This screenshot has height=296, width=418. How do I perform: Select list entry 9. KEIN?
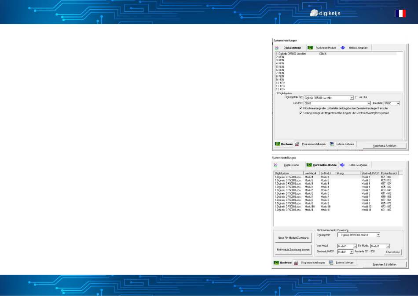[280, 80]
